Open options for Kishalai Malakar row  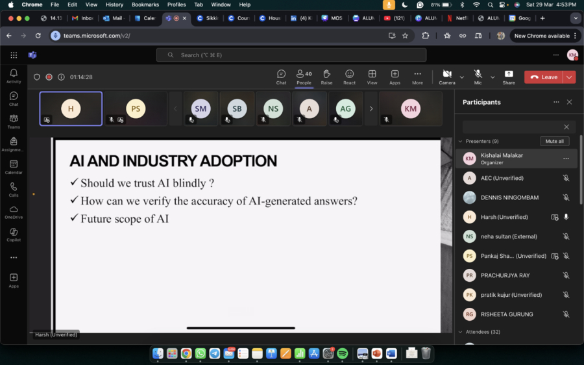tap(566, 158)
